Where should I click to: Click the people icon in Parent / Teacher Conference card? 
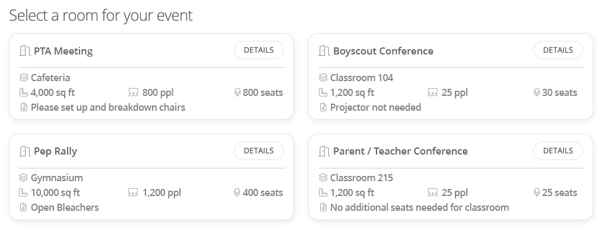click(x=432, y=192)
